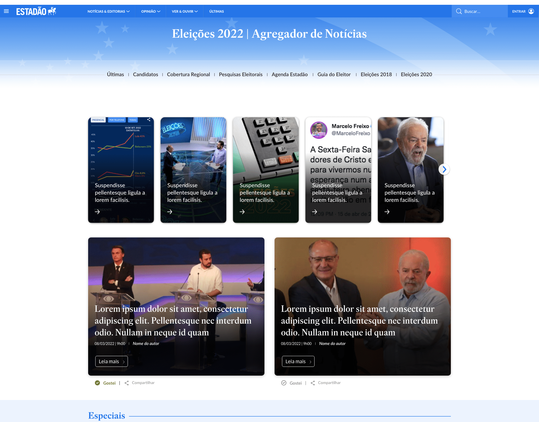Image resolution: width=539 pixels, height=422 pixels.
Task: Toggle Gostei checkmark under Alckmin-Lula article
Action: coord(284,383)
